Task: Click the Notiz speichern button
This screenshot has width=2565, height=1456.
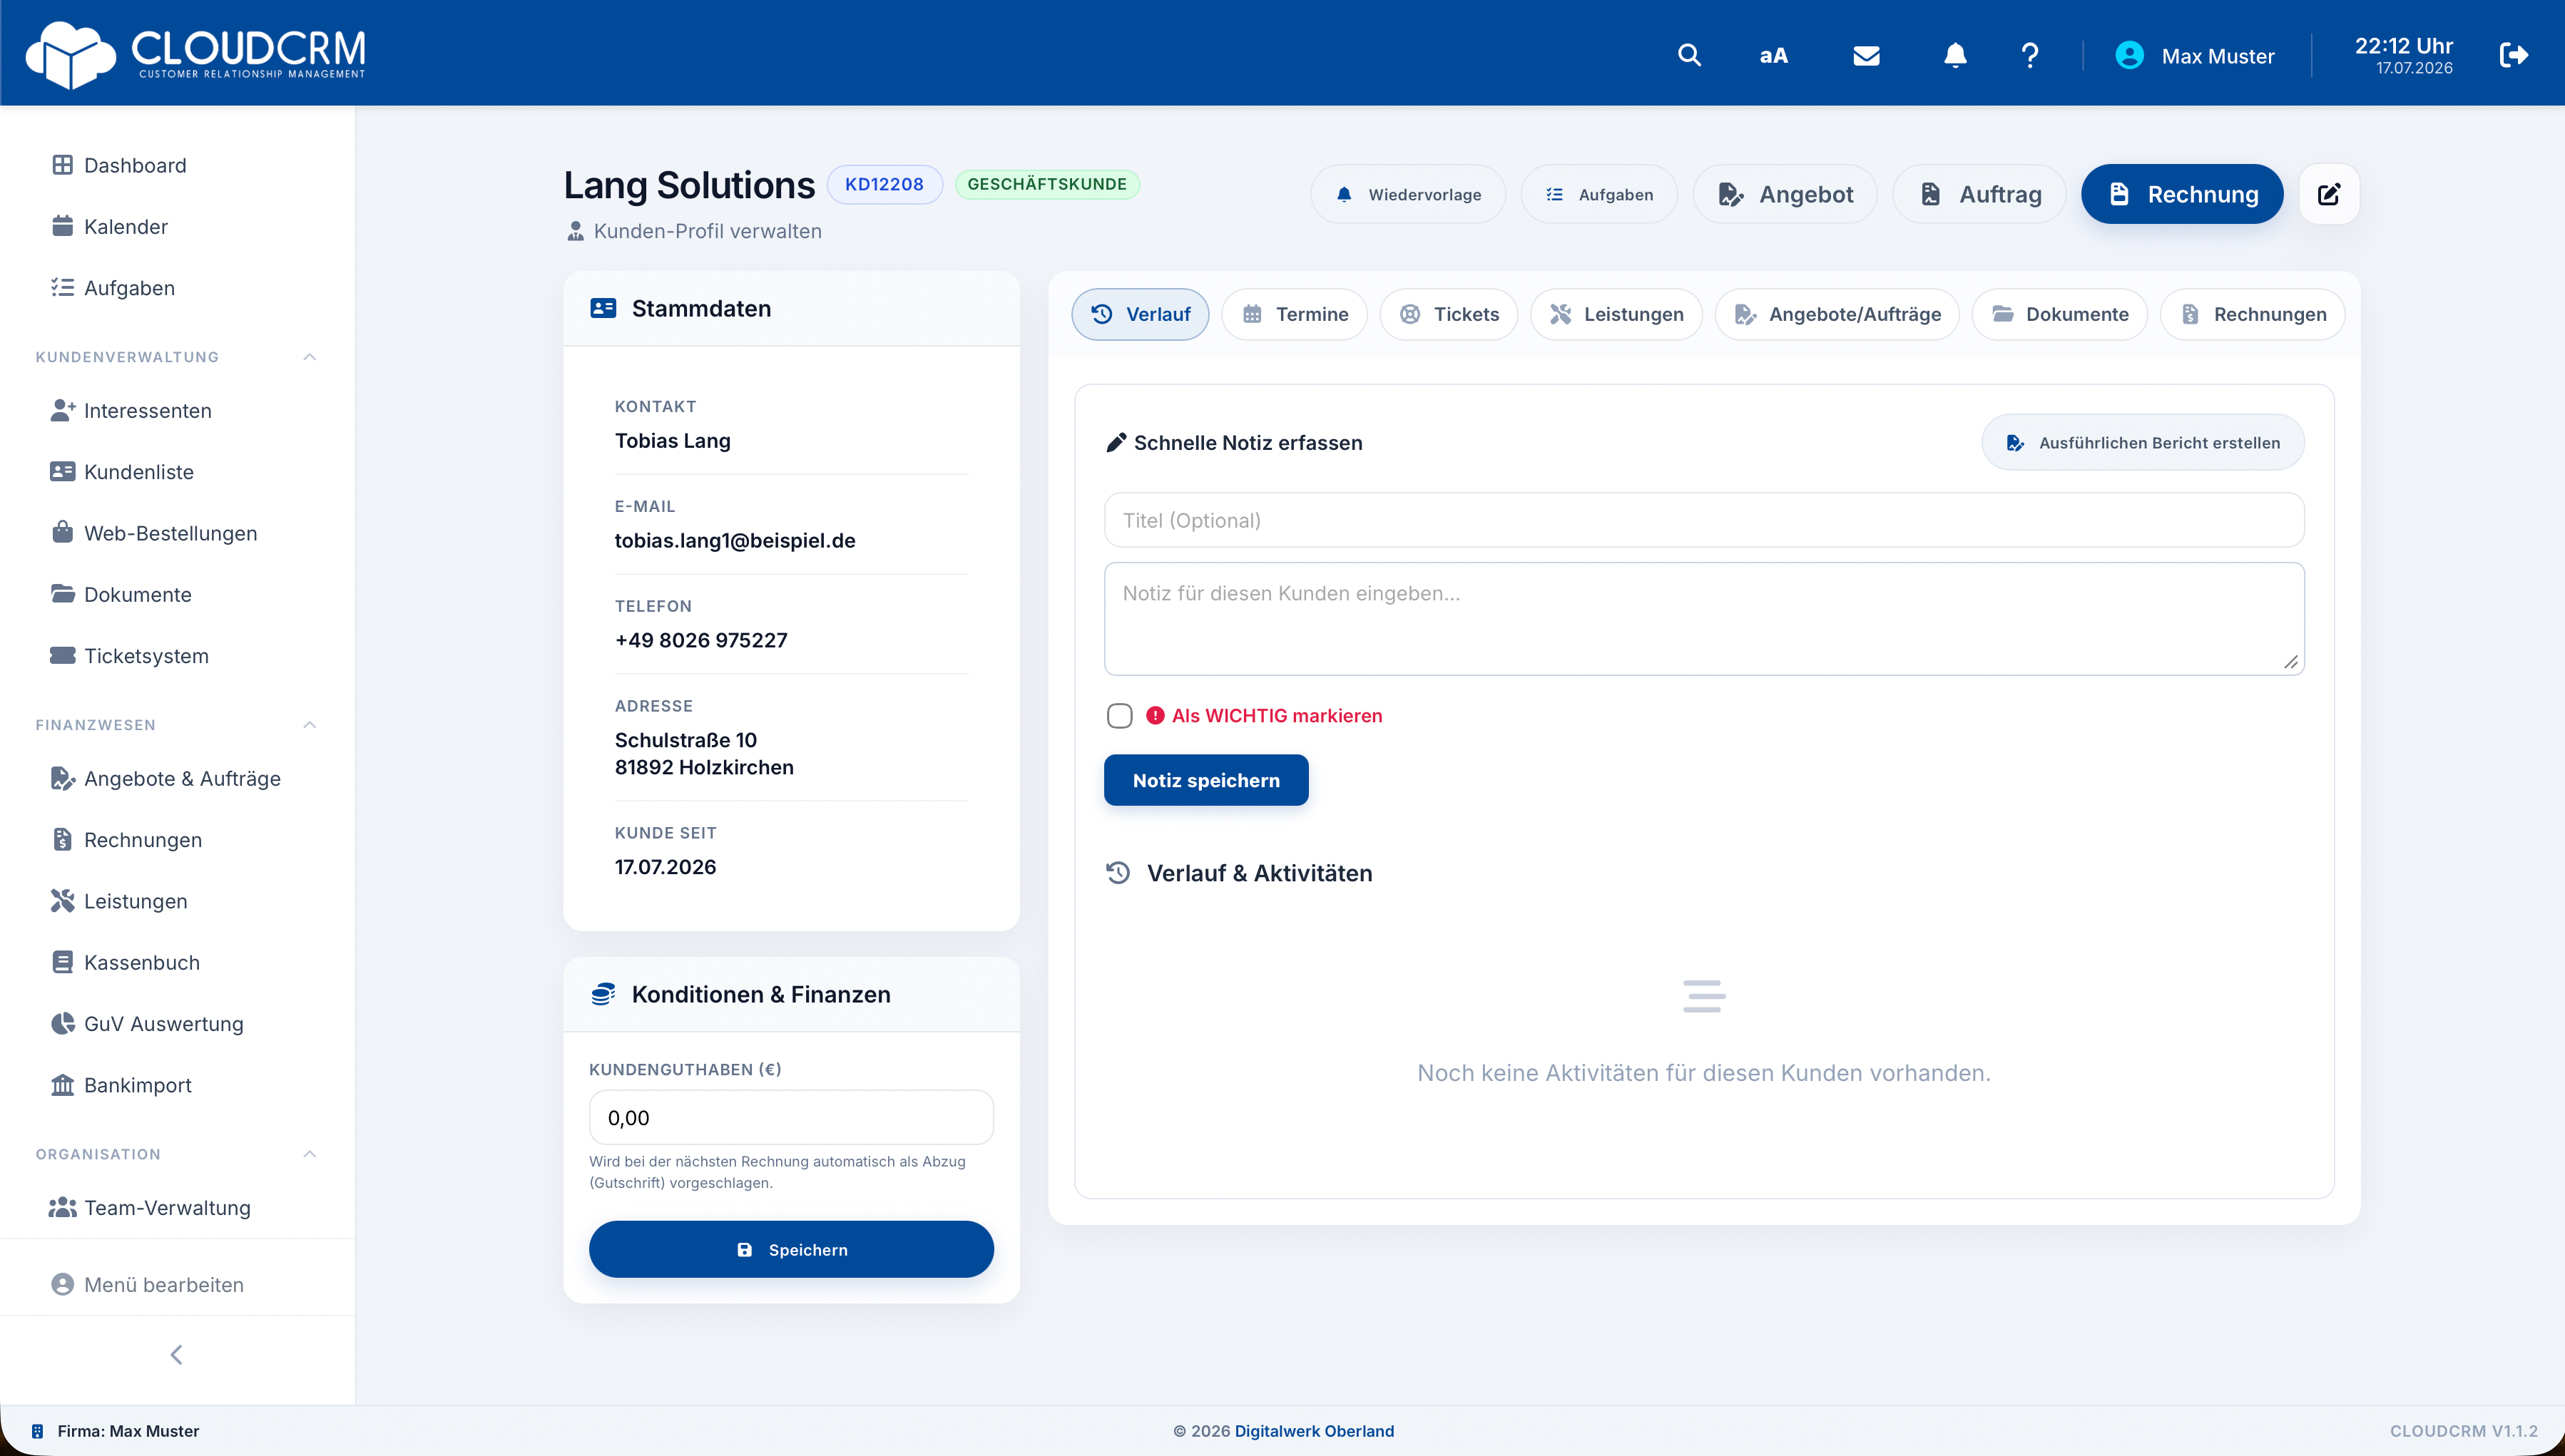Action: click(x=1206, y=780)
